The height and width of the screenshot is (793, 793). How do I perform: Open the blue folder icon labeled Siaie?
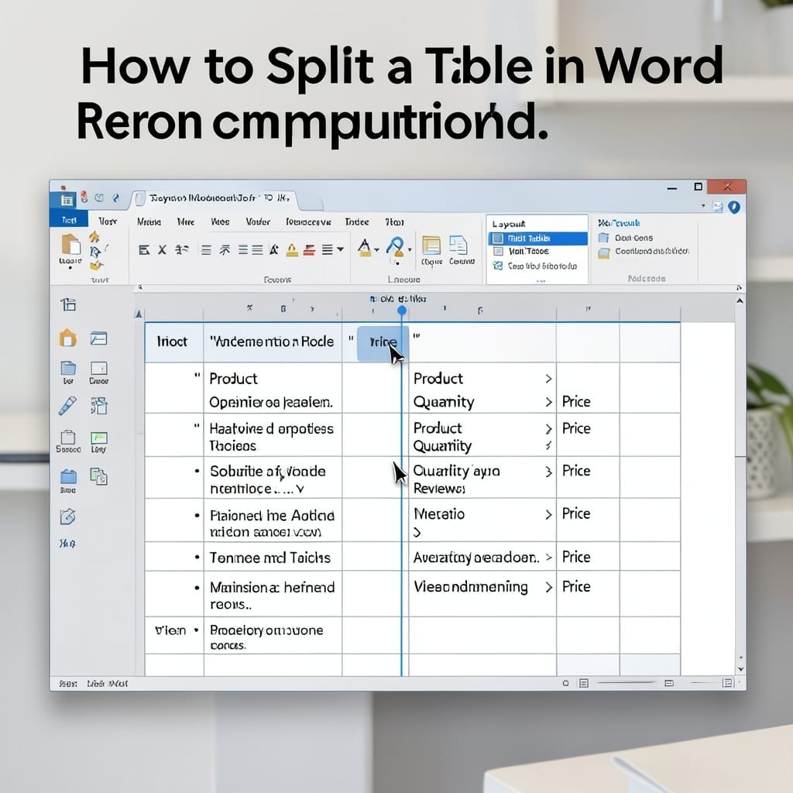click(x=68, y=477)
